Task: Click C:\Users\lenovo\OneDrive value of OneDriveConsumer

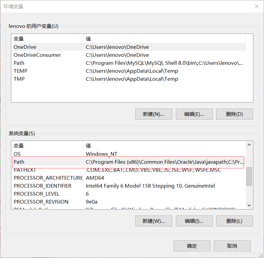Action: click(x=117, y=55)
